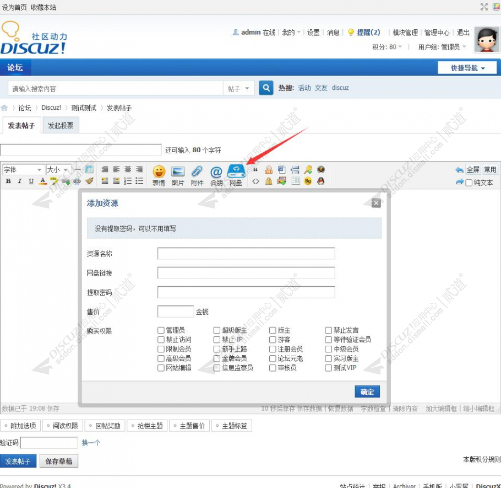Open the 帖子 search type dropdown
501x488 pixels.
click(x=238, y=88)
